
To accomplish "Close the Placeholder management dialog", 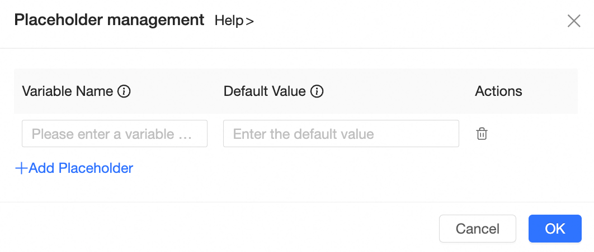I will pos(574,21).
